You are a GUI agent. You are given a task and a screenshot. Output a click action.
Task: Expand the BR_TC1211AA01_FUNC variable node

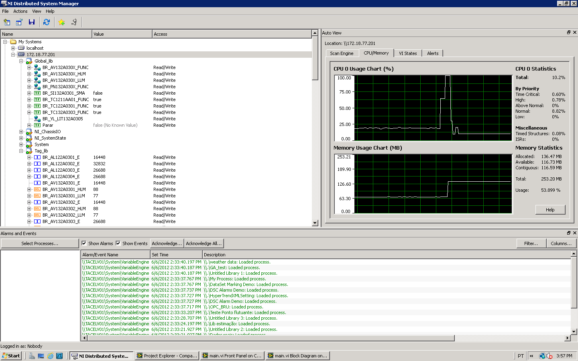[x=29, y=99]
